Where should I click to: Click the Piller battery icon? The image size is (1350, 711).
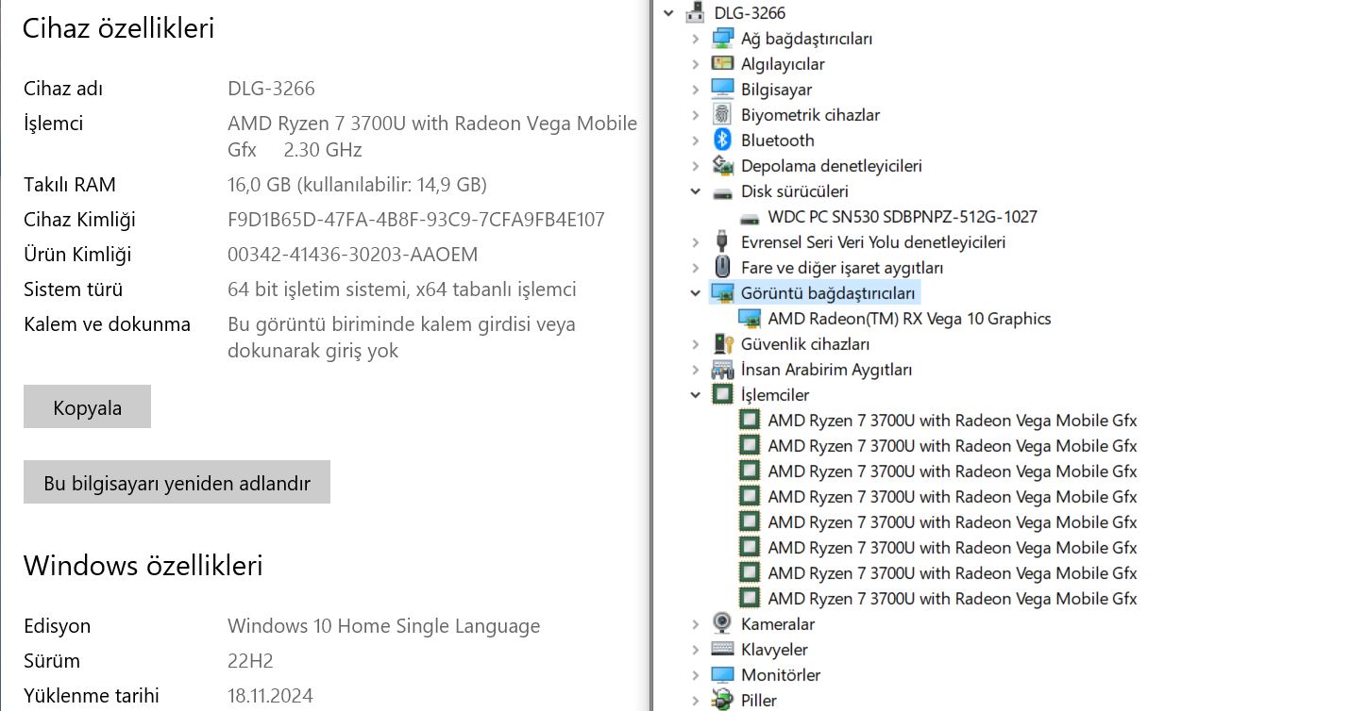722,700
